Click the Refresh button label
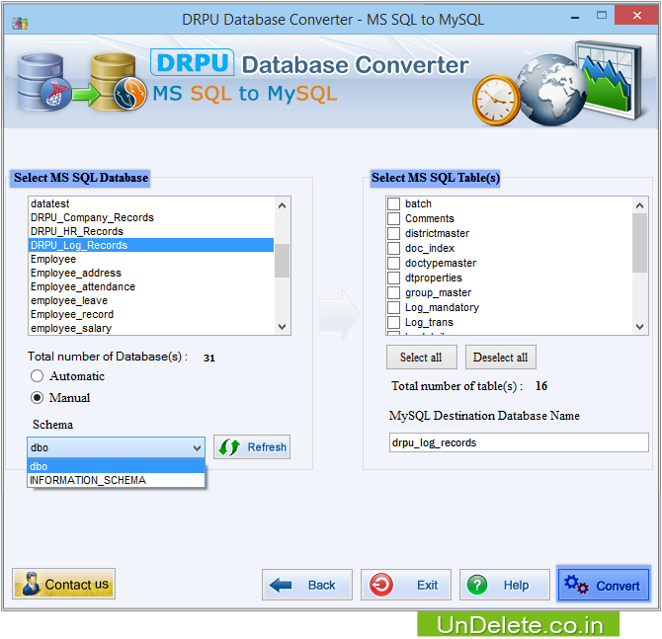Image resolution: width=662 pixels, height=639 pixels. (267, 447)
